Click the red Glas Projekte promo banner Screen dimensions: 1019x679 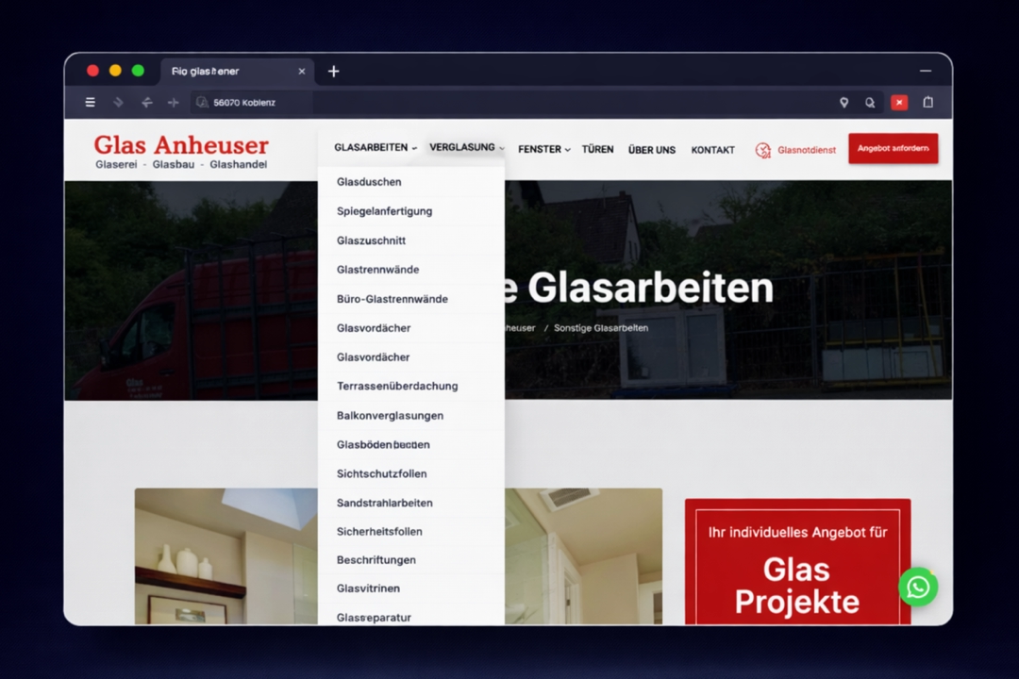coord(796,563)
